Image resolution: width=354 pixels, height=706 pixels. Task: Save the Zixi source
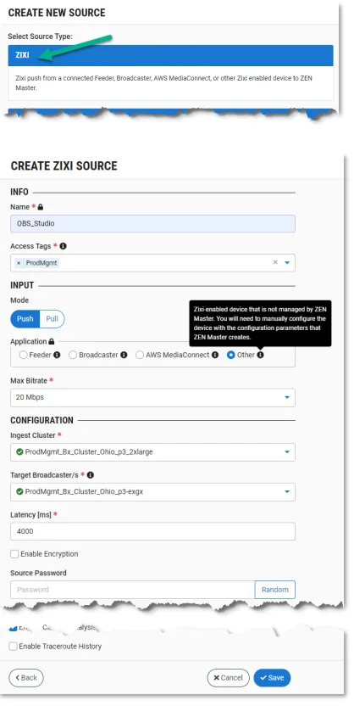[x=272, y=678]
